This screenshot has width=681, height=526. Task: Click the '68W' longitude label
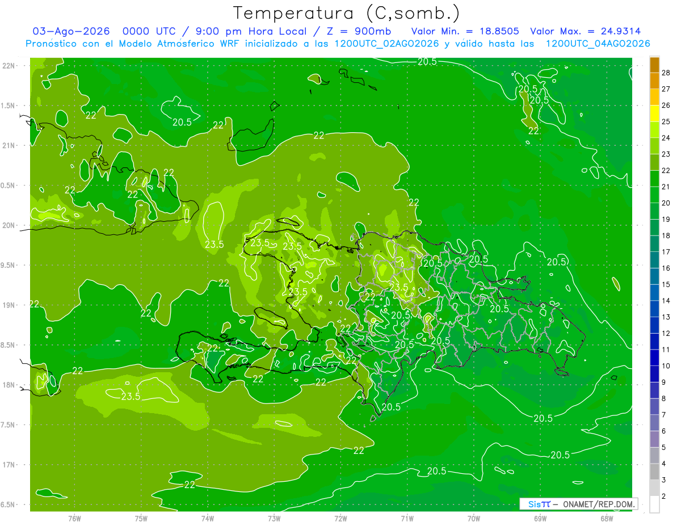click(607, 518)
